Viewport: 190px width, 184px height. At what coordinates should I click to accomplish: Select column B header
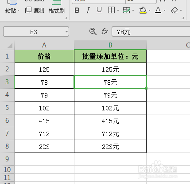110,45
